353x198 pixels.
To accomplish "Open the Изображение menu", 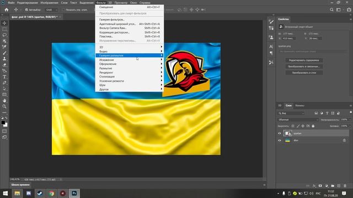I will click(50, 3).
